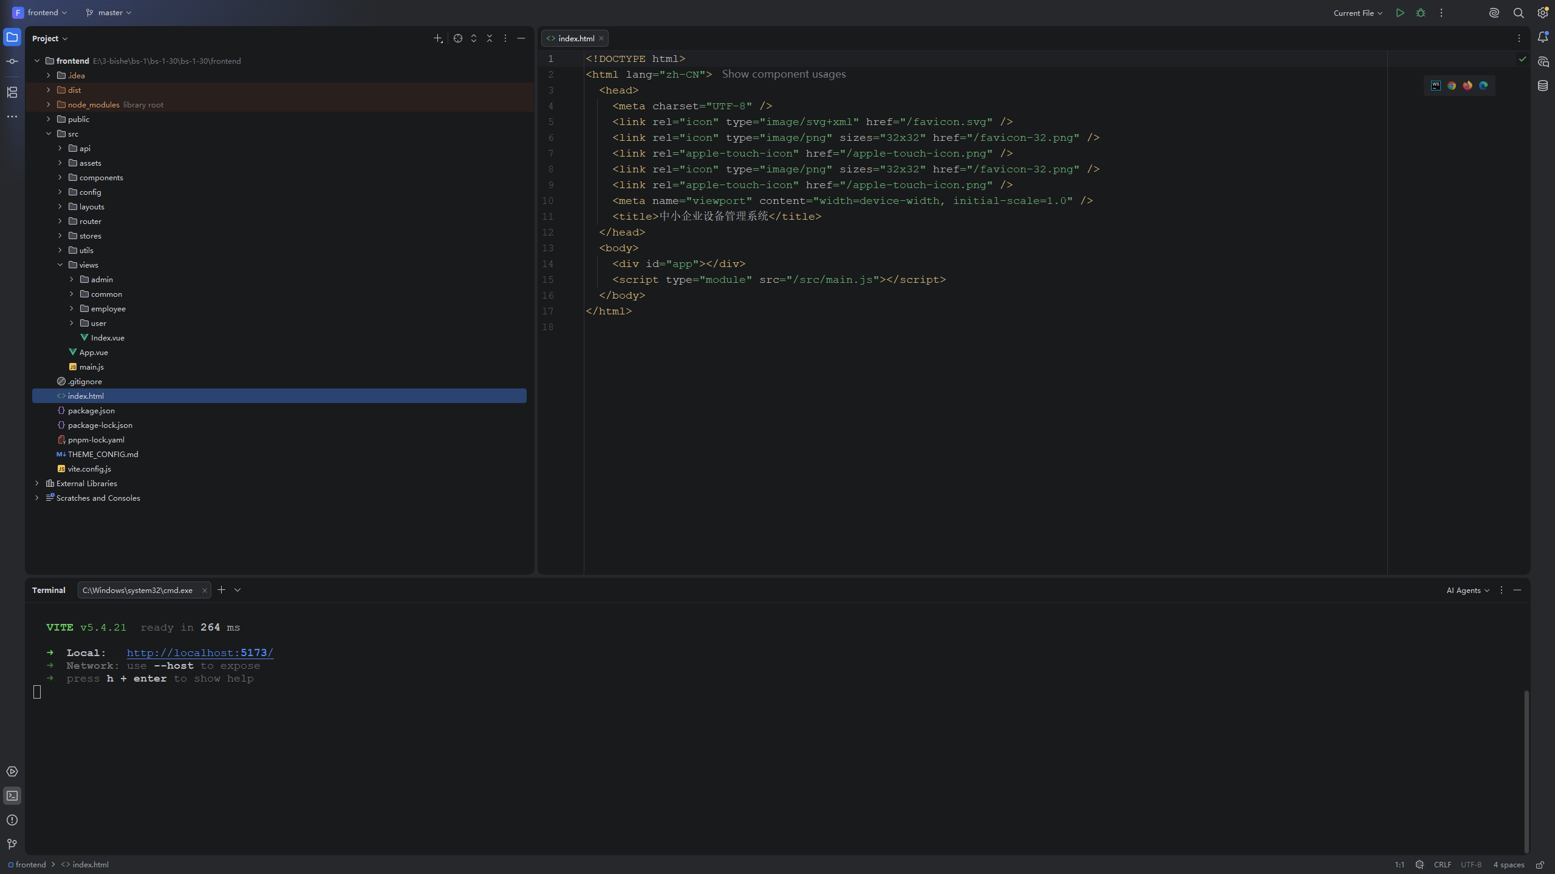Image resolution: width=1555 pixels, height=874 pixels.
Task: Toggle the Terminal tool window button
Action: pyautogui.click(x=12, y=796)
